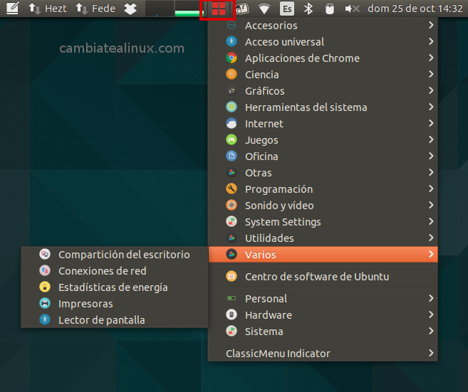Expand the ClassicMenu Indicator submenu arrow
The image size is (468, 392).
[x=431, y=353]
